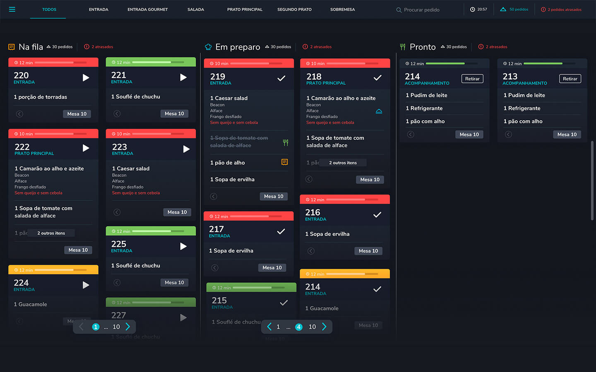Check off order 217 as complete
The height and width of the screenshot is (372, 596).
(x=281, y=231)
